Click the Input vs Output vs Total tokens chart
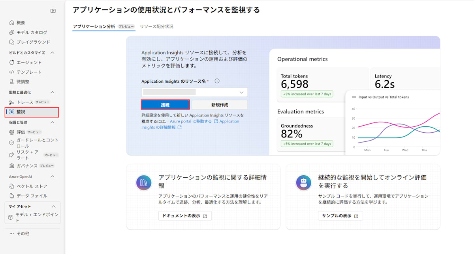The height and width of the screenshot is (254, 474). click(x=393, y=123)
